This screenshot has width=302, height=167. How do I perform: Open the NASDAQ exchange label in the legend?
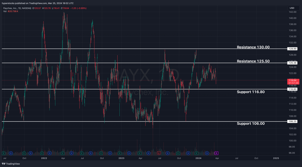point(26,8)
